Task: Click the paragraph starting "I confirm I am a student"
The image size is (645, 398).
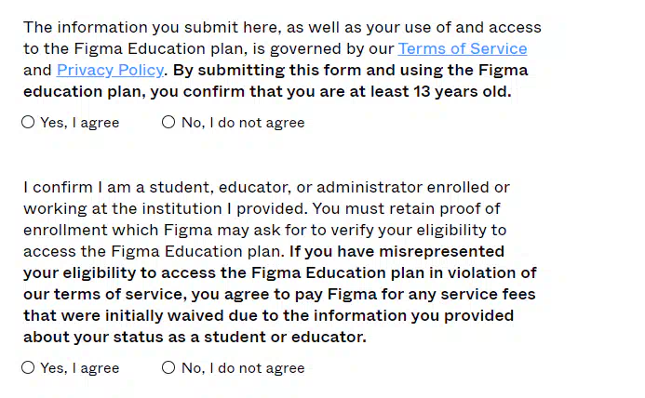Action: click(x=280, y=262)
